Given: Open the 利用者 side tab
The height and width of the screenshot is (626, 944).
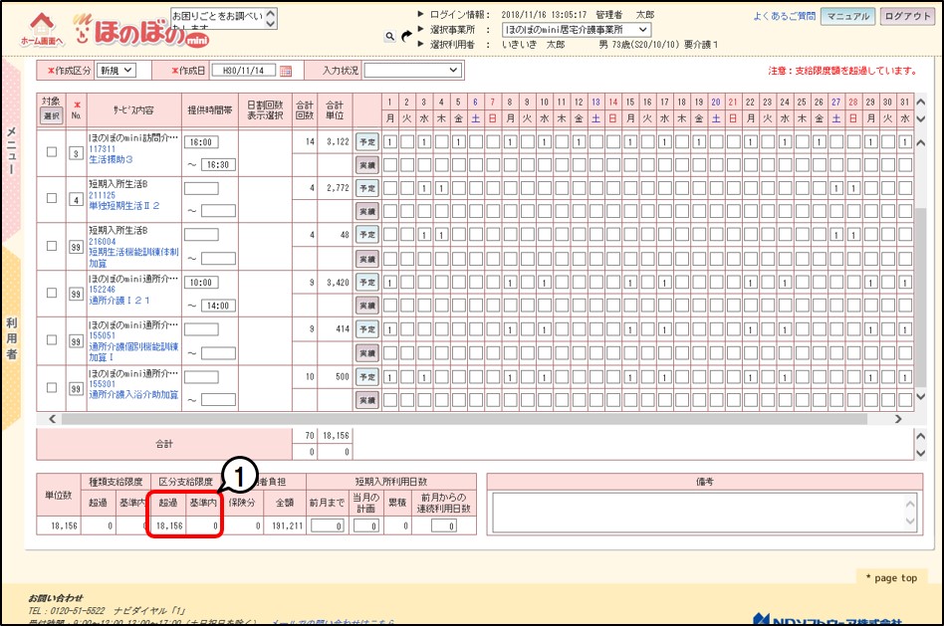Looking at the screenshot, I should pos(11,338).
